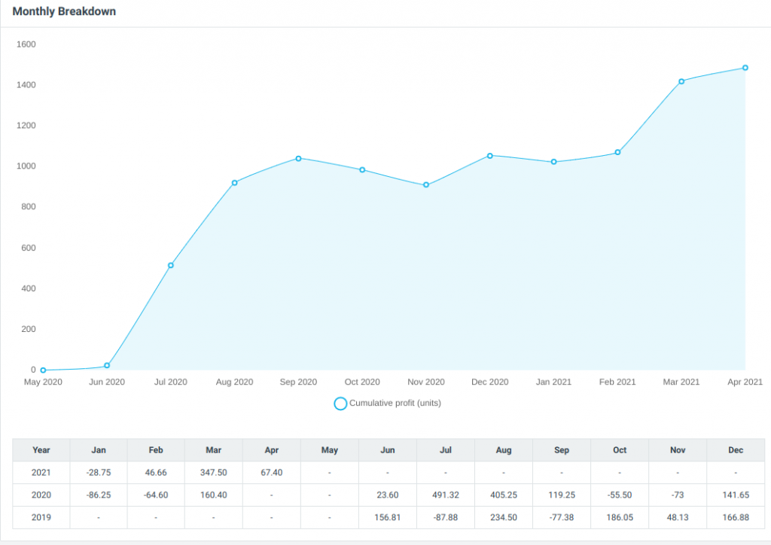
Task: Click the Jun 2020 data marker
Action: click(x=107, y=366)
